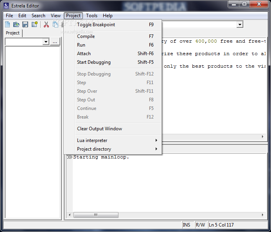271x232 pixels.
Task: Open the top toolbar combo box dropdown
Action: click(x=240, y=25)
